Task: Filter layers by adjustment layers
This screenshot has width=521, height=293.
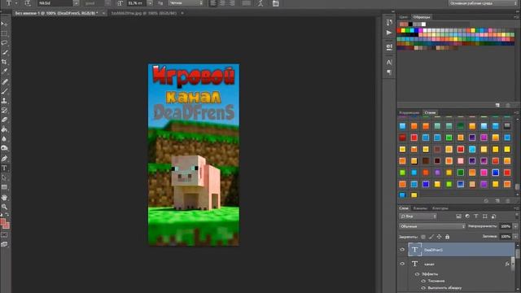Action: (x=467, y=216)
